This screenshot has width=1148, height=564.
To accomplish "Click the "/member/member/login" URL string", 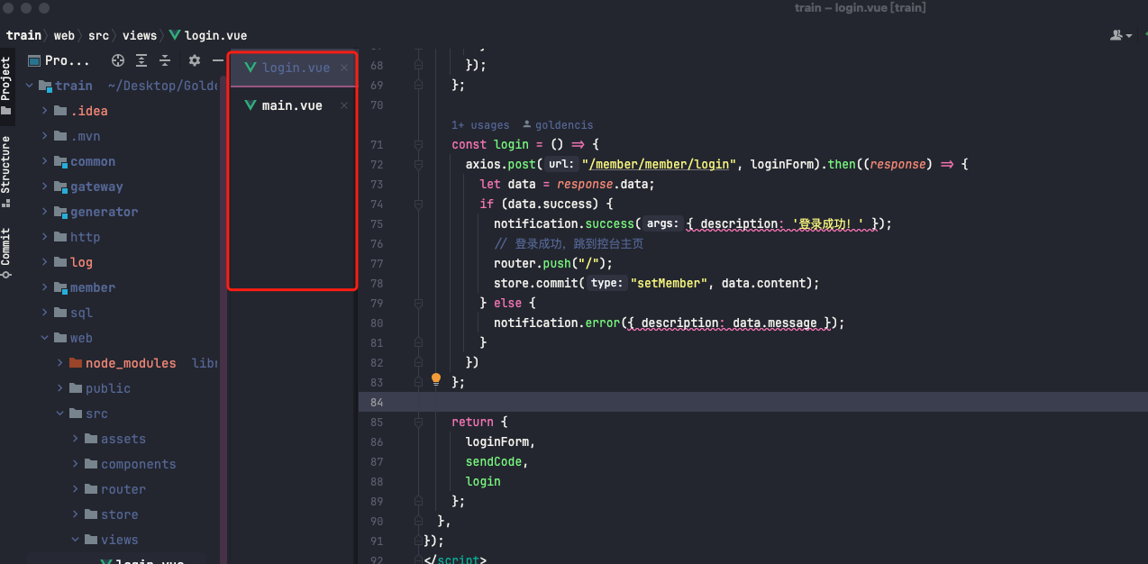I will pyautogui.click(x=660, y=164).
